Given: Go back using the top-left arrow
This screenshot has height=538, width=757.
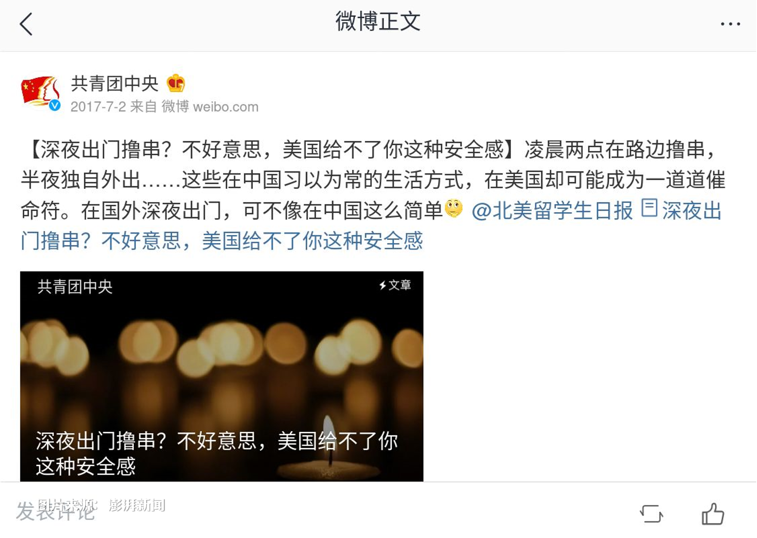Looking at the screenshot, I should (26, 24).
